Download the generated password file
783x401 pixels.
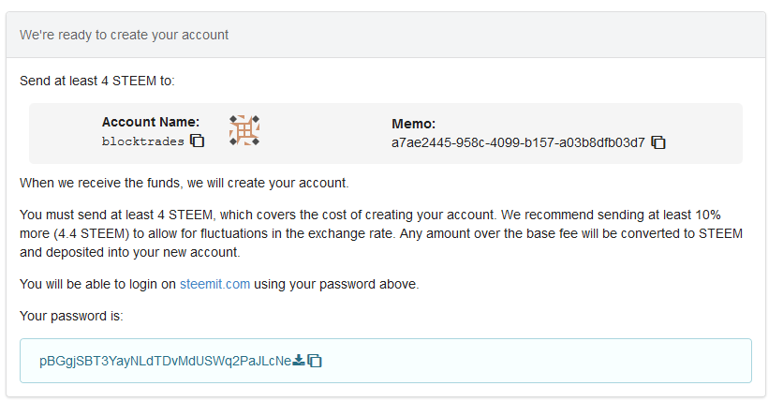coord(299,360)
